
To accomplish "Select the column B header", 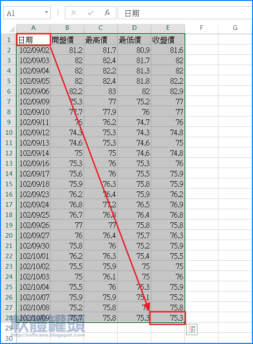I will tap(67, 28).
